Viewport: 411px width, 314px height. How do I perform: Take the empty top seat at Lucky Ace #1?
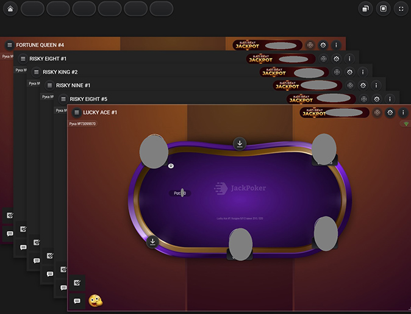[x=240, y=144]
